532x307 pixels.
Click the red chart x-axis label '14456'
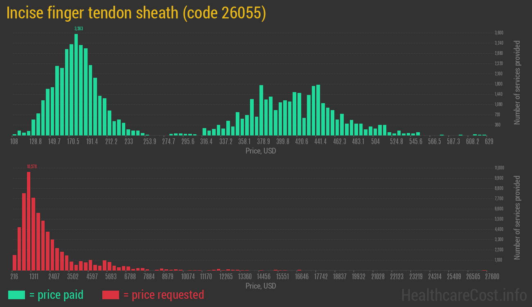pos(264,277)
